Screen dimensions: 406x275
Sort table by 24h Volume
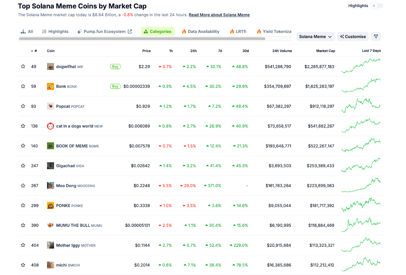point(282,51)
